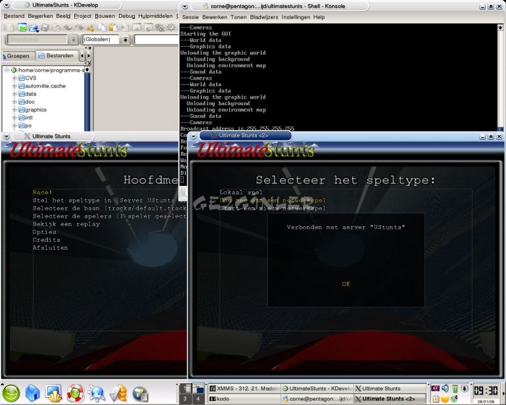This screenshot has width=506, height=405.
Task: Open the Help lifebuoy panel icon
Action: [x=75, y=393]
